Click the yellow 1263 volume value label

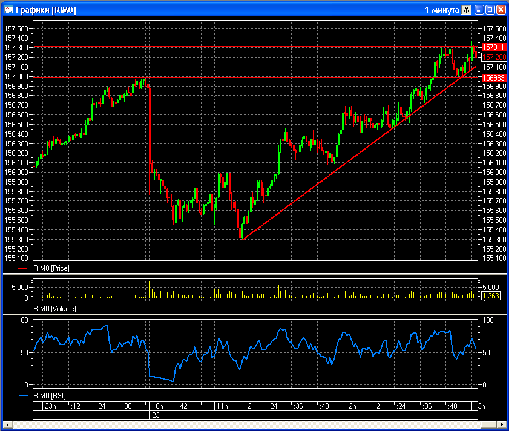(490, 296)
